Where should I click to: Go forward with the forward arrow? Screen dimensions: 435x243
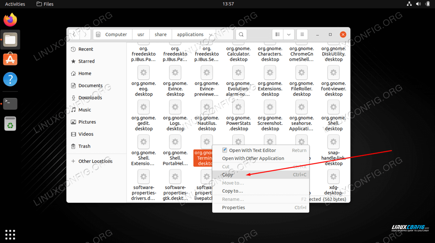click(x=85, y=34)
